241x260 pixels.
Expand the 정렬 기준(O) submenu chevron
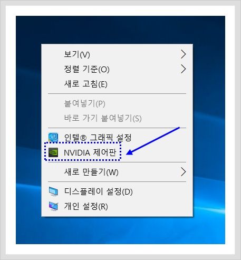(184, 69)
